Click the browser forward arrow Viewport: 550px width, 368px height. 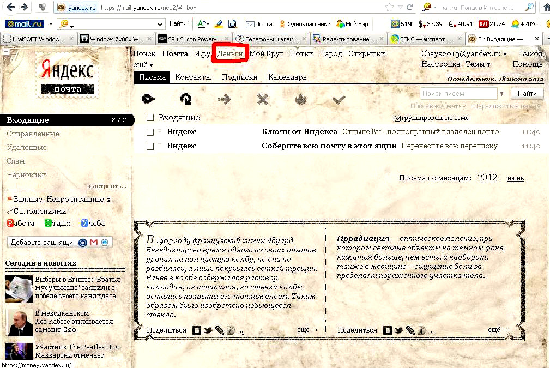(x=25, y=7)
